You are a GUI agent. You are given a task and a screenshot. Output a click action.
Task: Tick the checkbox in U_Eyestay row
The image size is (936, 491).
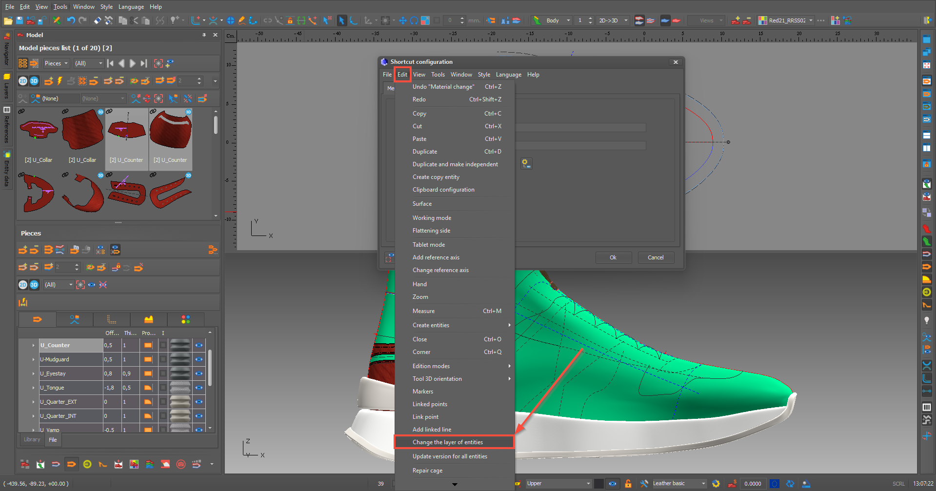tap(163, 373)
